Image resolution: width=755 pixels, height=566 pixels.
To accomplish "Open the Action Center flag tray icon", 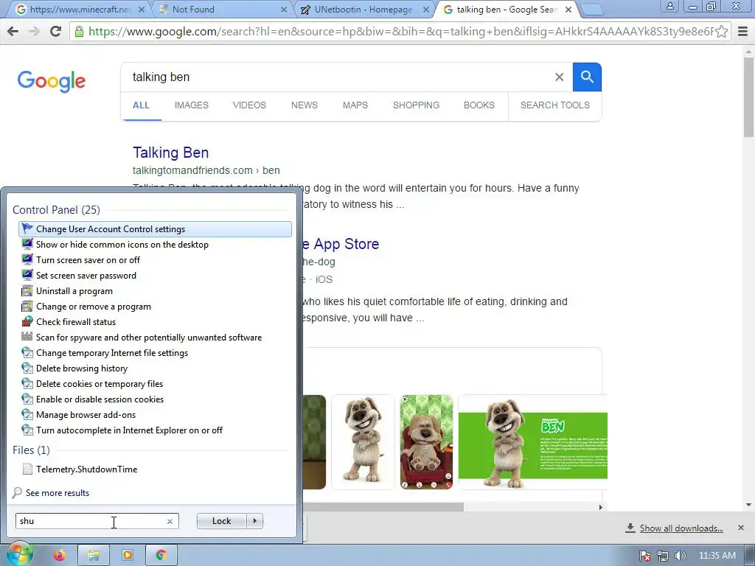I will [645, 556].
